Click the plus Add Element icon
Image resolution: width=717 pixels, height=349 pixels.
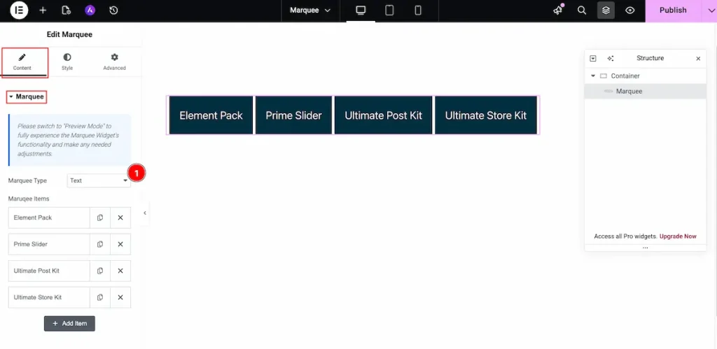pyautogui.click(x=43, y=10)
